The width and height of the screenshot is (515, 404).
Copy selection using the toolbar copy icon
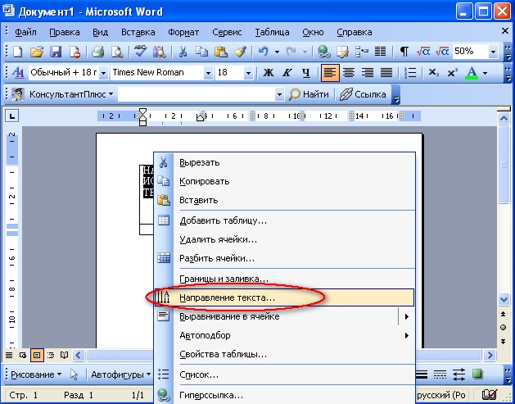[201, 52]
